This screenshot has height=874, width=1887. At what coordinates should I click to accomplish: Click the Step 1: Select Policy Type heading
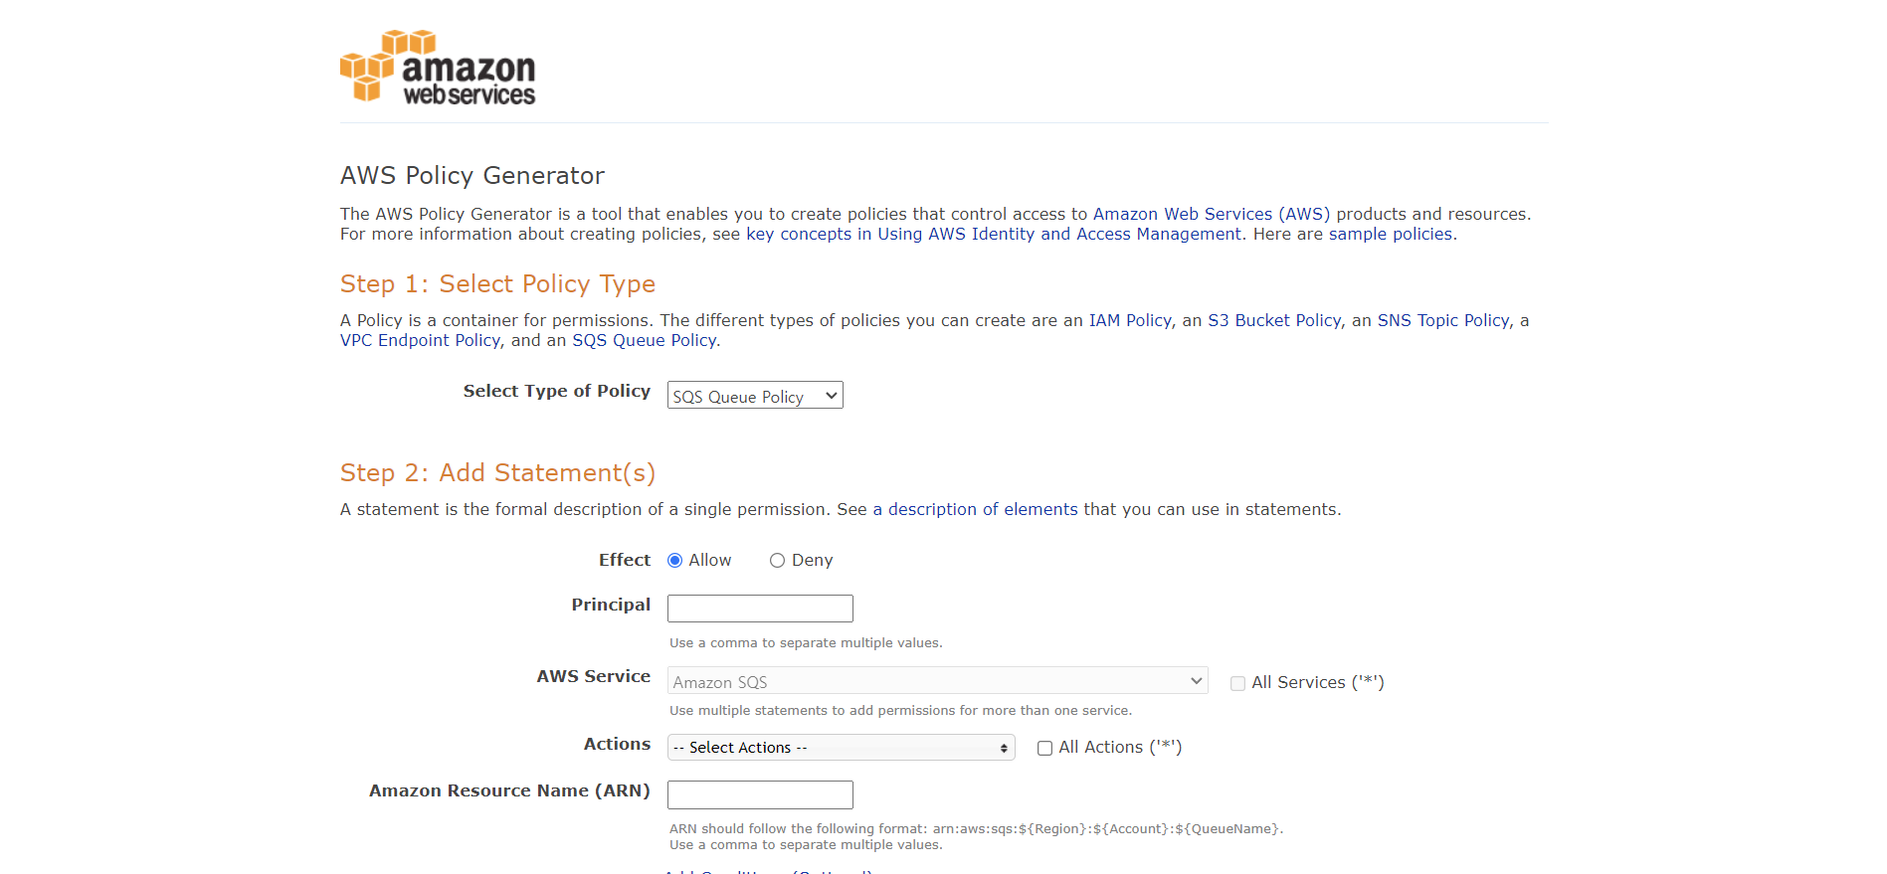pyautogui.click(x=497, y=283)
